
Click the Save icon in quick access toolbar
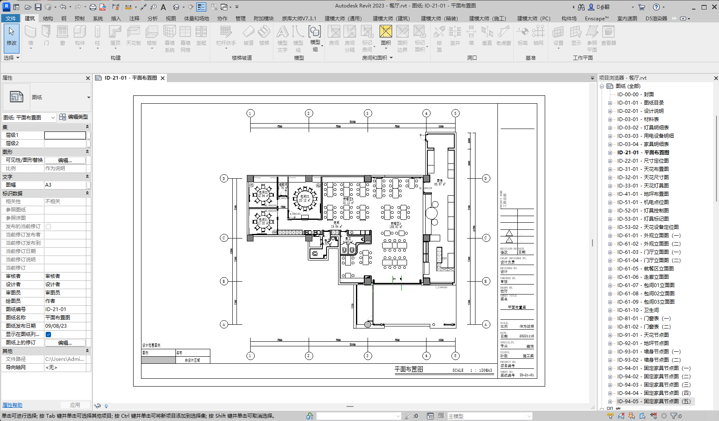pos(38,7)
